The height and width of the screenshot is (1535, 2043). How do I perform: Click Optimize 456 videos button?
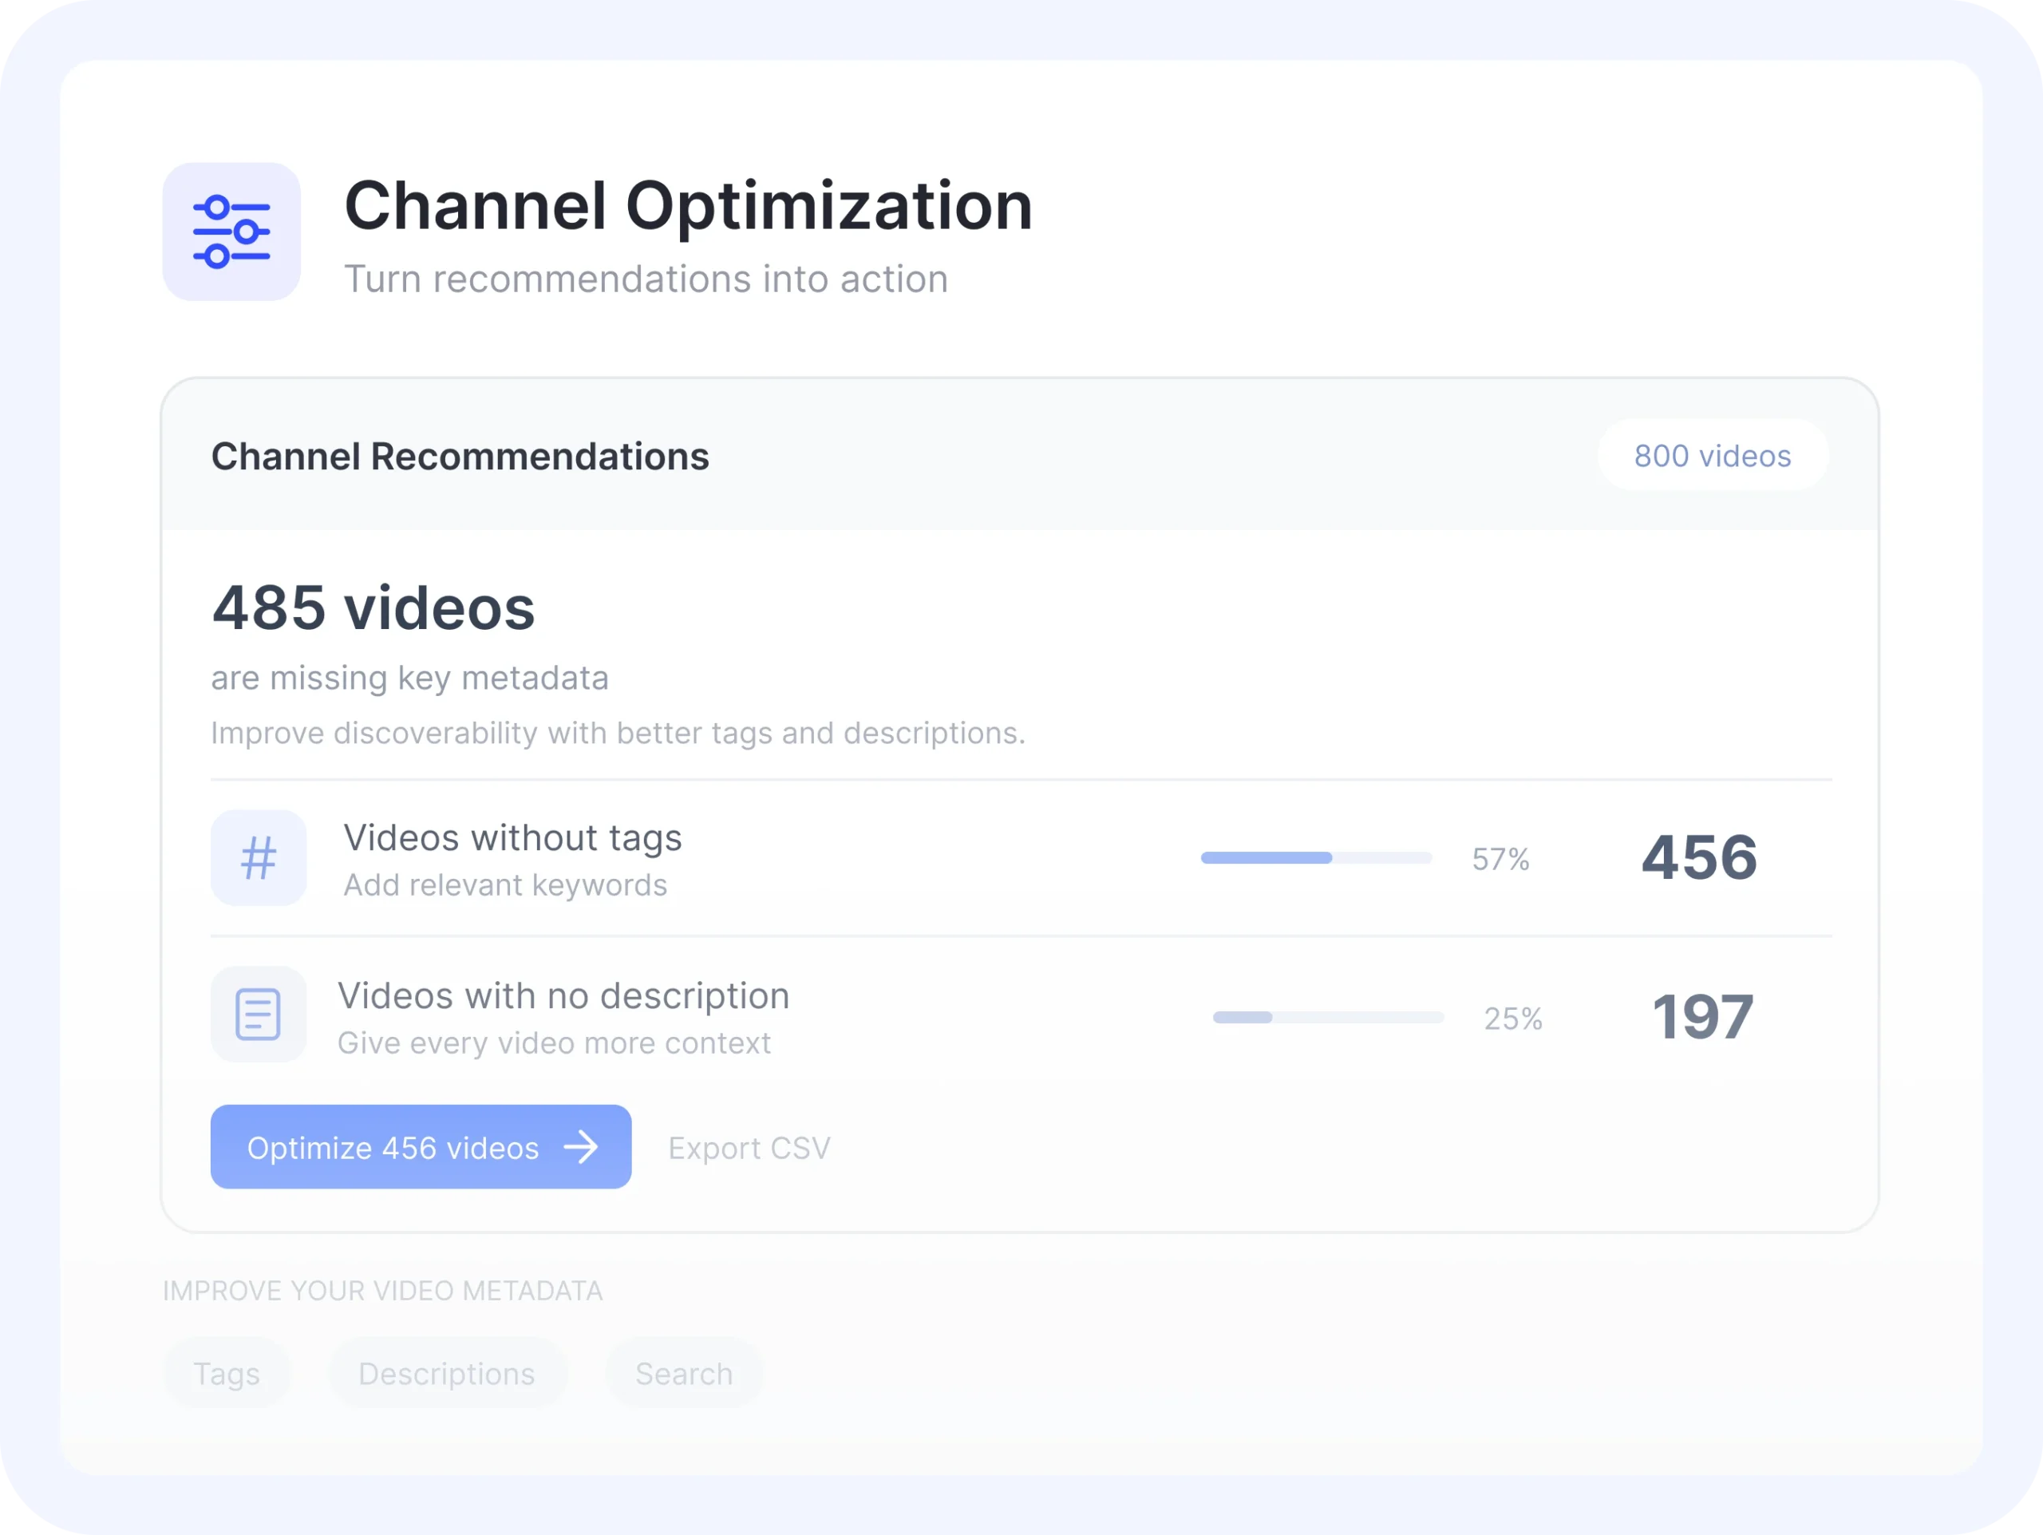click(421, 1147)
